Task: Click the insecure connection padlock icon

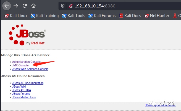Action: click(x=71, y=6)
